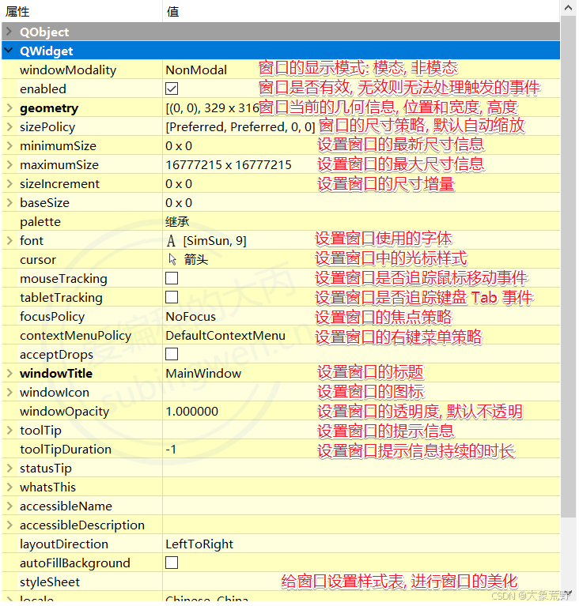579x606 pixels.
Task: Click the maximumSize value 16777215 x 16777215
Action: (x=229, y=164)
